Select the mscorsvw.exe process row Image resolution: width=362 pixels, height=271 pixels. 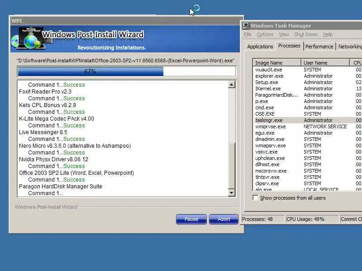coord(307,171)
